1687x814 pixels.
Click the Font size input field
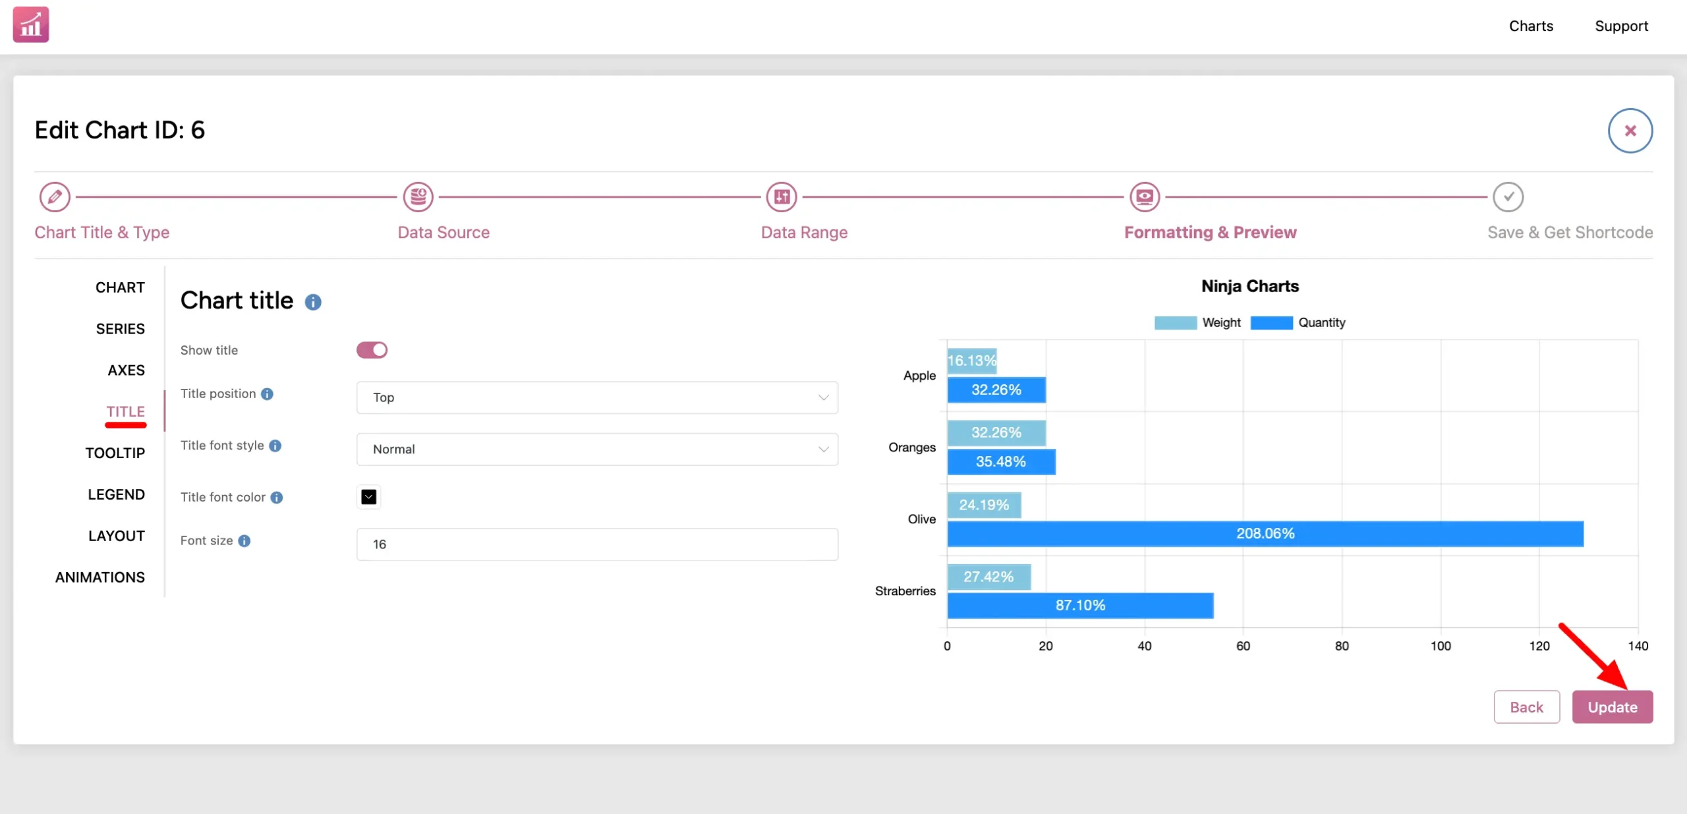click(x=597, y=544)
